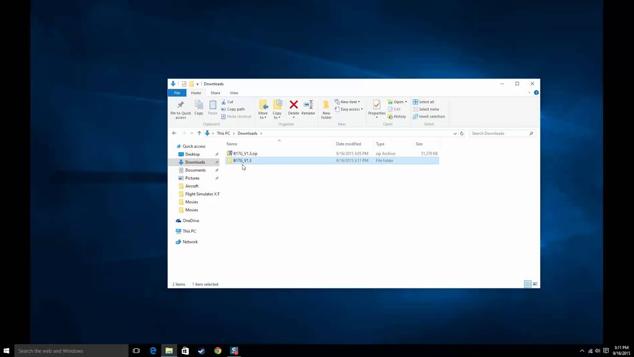Create a New folder from ribbon
Image resolution: width=634 pixels, height=357 pixels.
(x=326, y=110)
